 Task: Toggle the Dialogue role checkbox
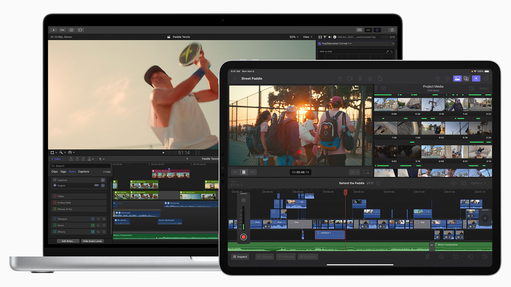pos(55,219)
